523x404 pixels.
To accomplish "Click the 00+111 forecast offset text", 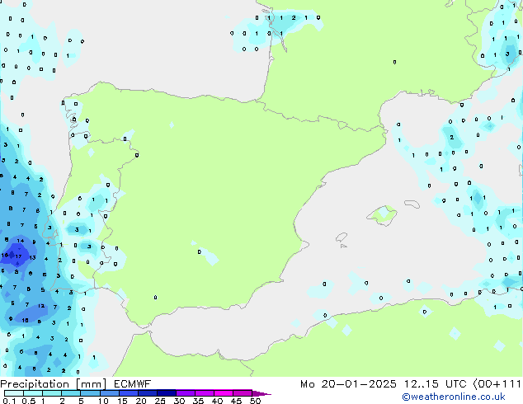I will [x=493, y=383].
